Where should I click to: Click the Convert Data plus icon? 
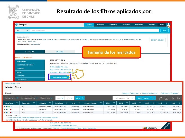click(17, 98)
